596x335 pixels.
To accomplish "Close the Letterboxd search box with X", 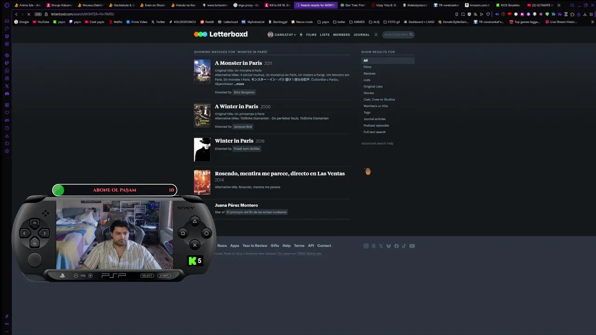I will point(376,34).
